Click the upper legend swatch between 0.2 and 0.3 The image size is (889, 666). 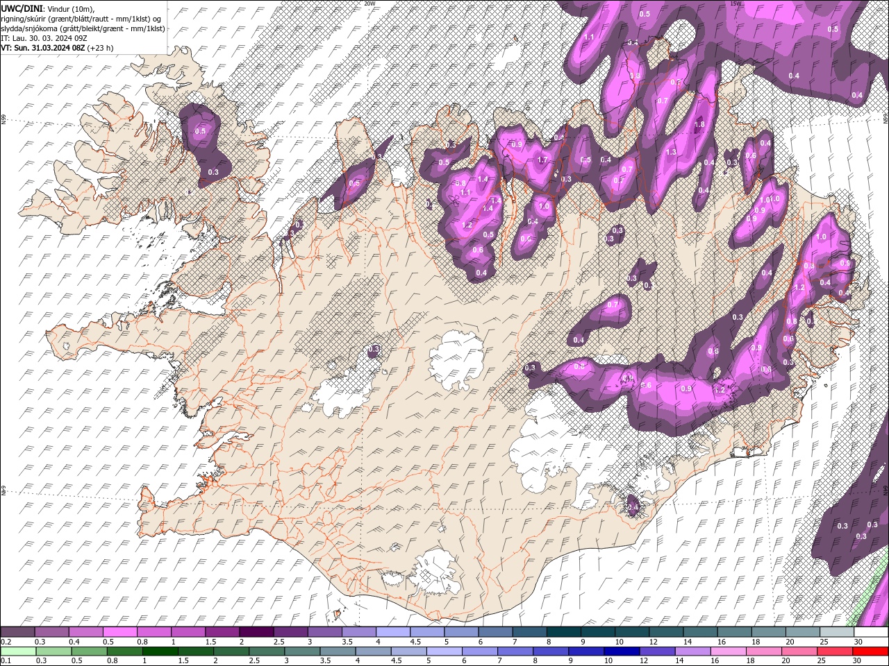18,632
